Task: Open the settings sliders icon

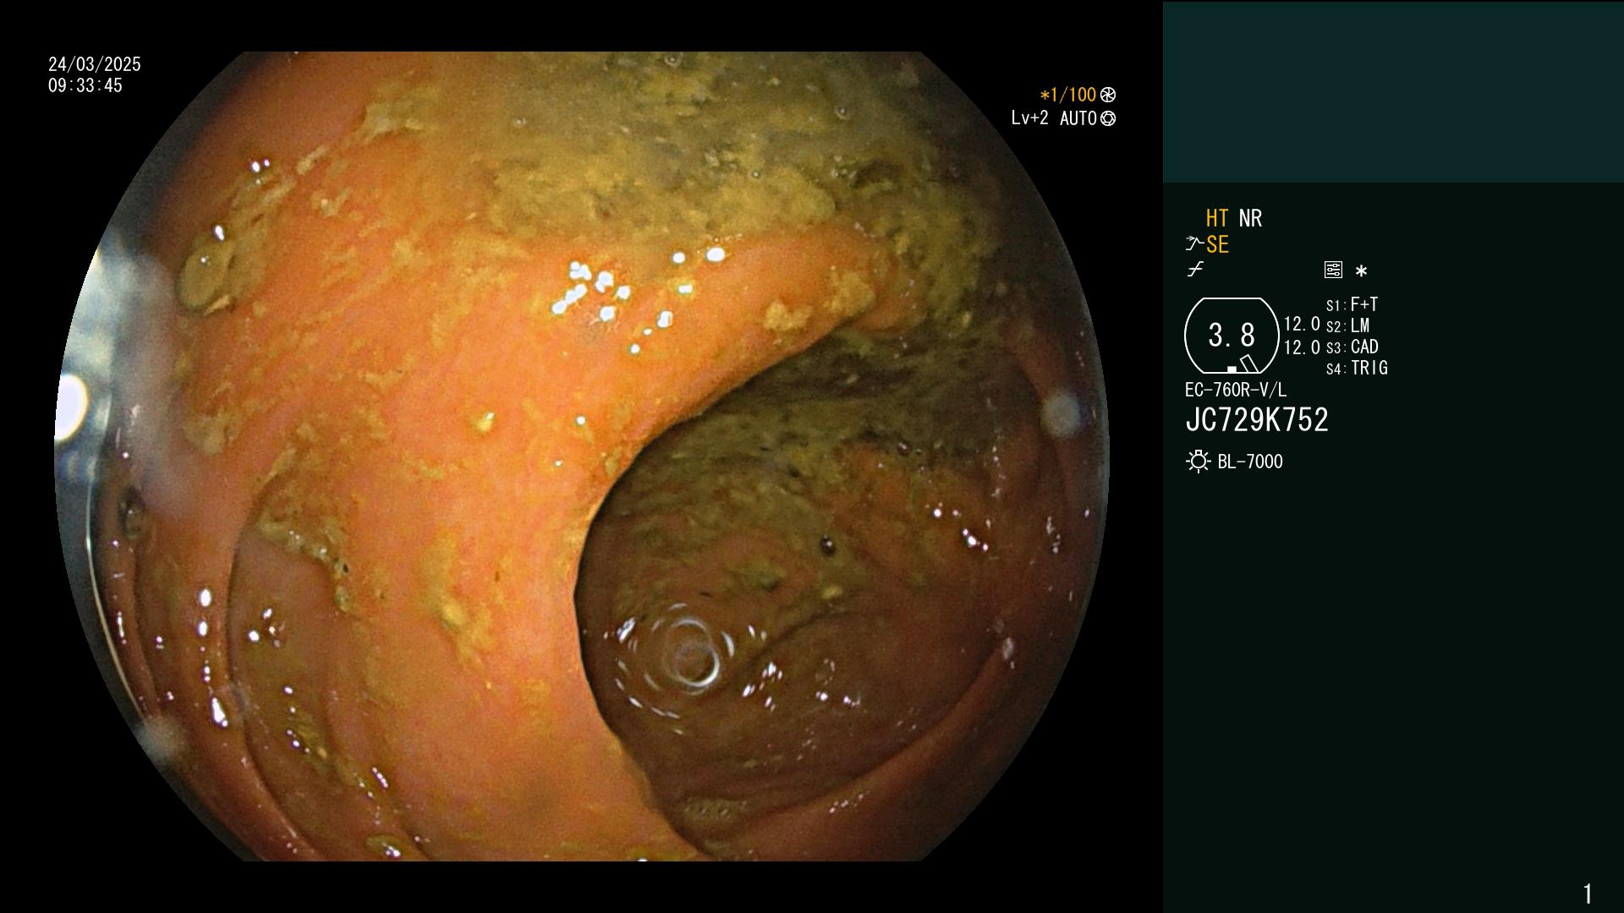Action: coord(1333,270)
